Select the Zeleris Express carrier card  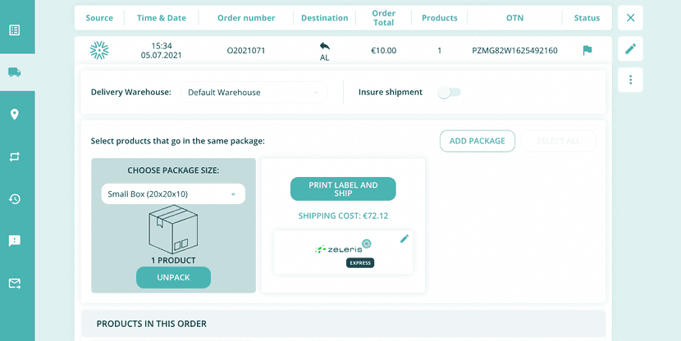[343, 252]
